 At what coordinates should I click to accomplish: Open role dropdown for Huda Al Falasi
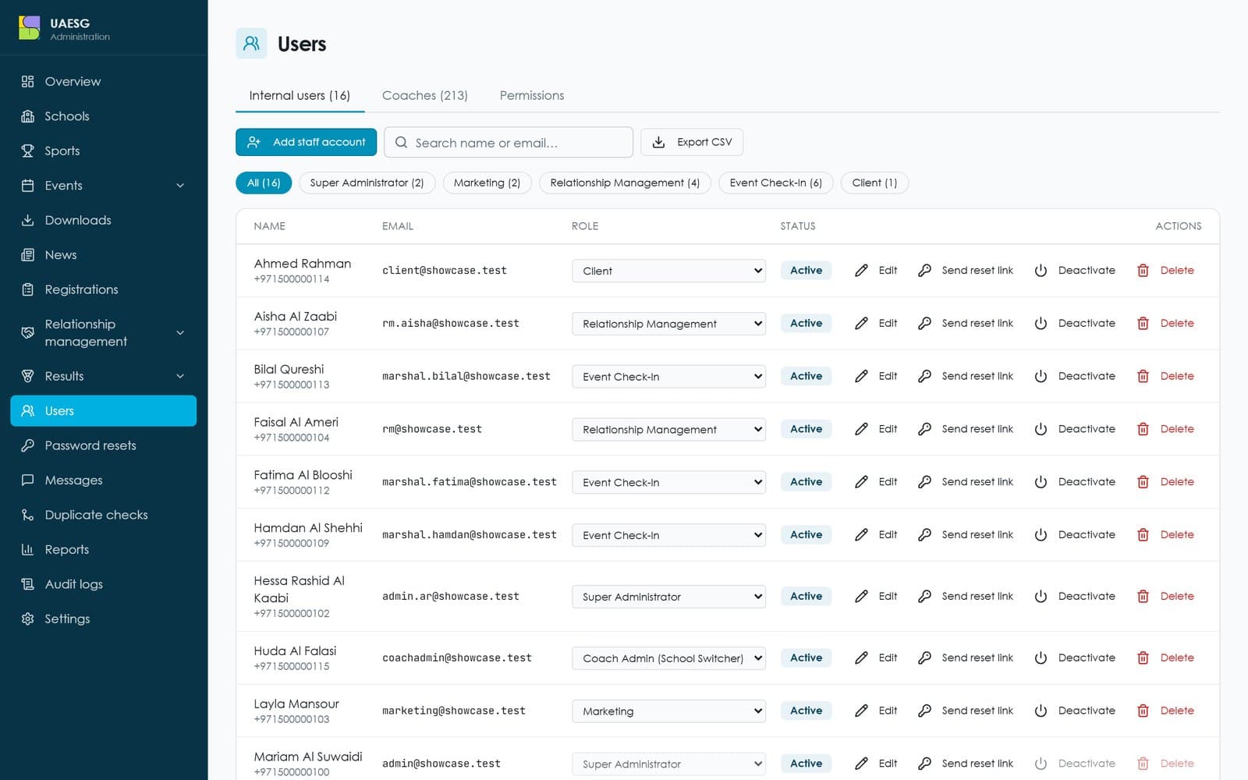point(668,658)
